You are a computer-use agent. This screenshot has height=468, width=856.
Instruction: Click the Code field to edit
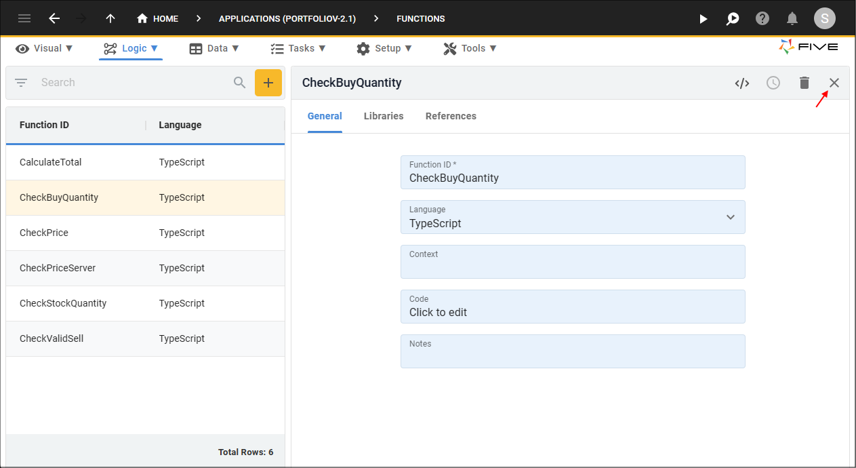coord(573,307)
